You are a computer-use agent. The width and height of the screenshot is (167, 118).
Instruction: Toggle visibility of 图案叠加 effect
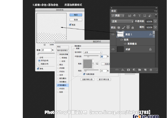[x=125, y=44]
